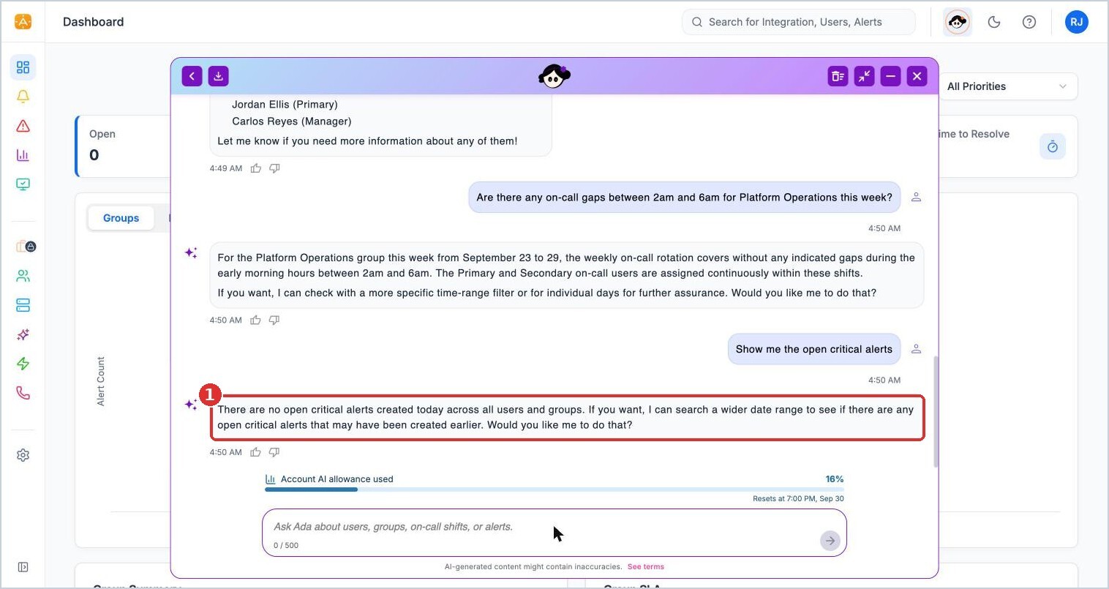Open the sparkles AI sidebar icon
Image resolution: width=1109 pixels, height=589 pixels.
23,334
